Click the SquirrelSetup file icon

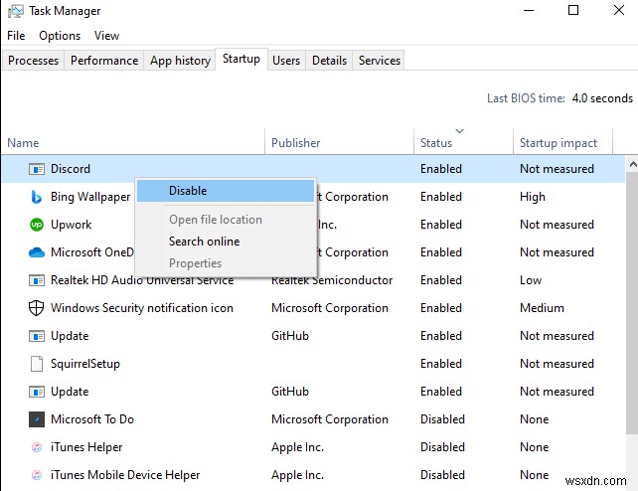[x=37, y=364]
